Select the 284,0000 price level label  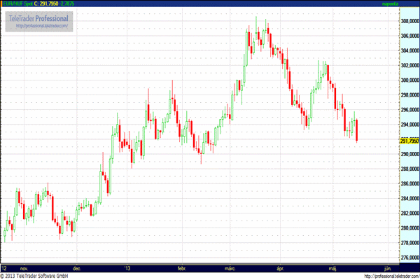tap(407, 199)
